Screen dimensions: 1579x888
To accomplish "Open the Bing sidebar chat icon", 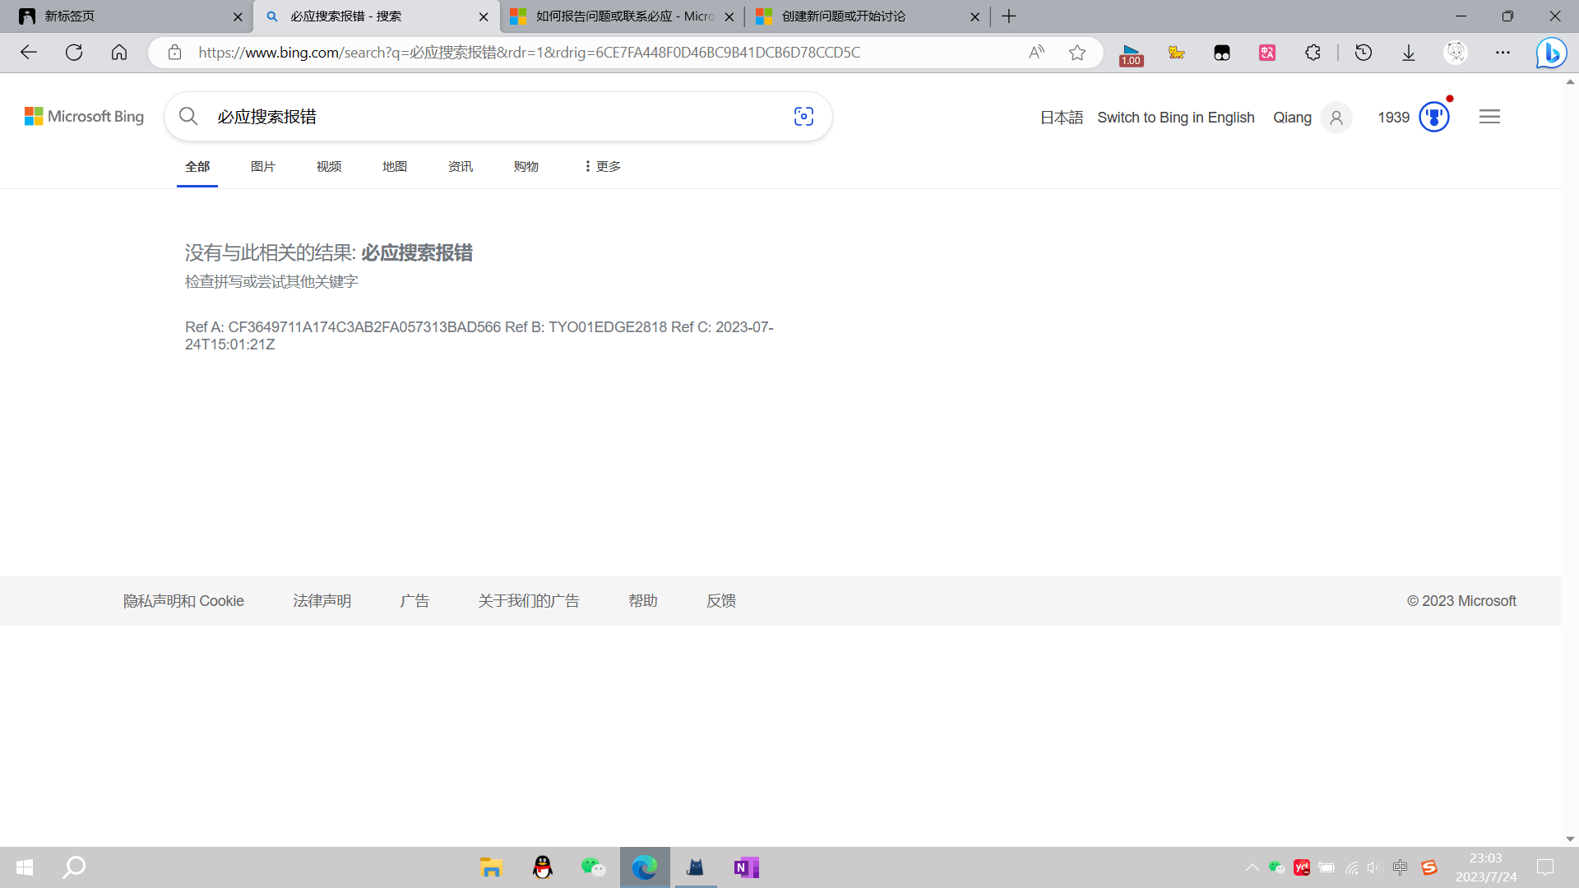I will [x=1551, y=53].
